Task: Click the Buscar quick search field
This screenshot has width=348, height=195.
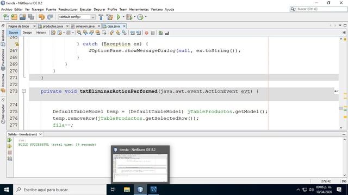Action: click(x=322, y=9)
